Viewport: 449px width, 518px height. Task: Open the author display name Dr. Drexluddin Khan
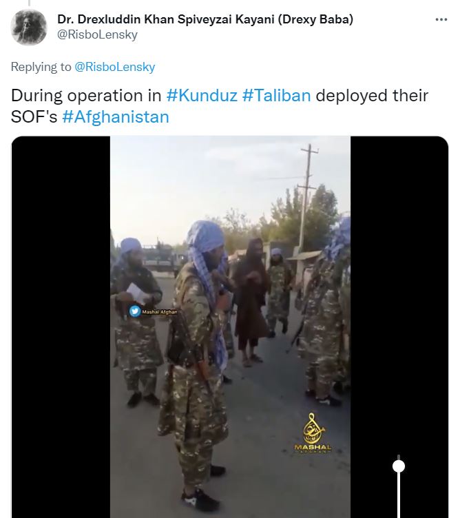coord(205,19)
